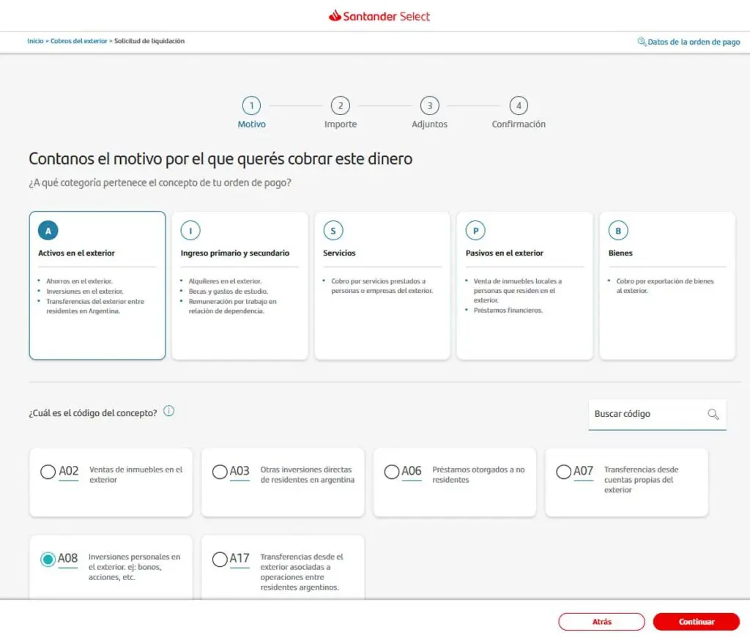Click the Santander Select logo

point(379,16)
